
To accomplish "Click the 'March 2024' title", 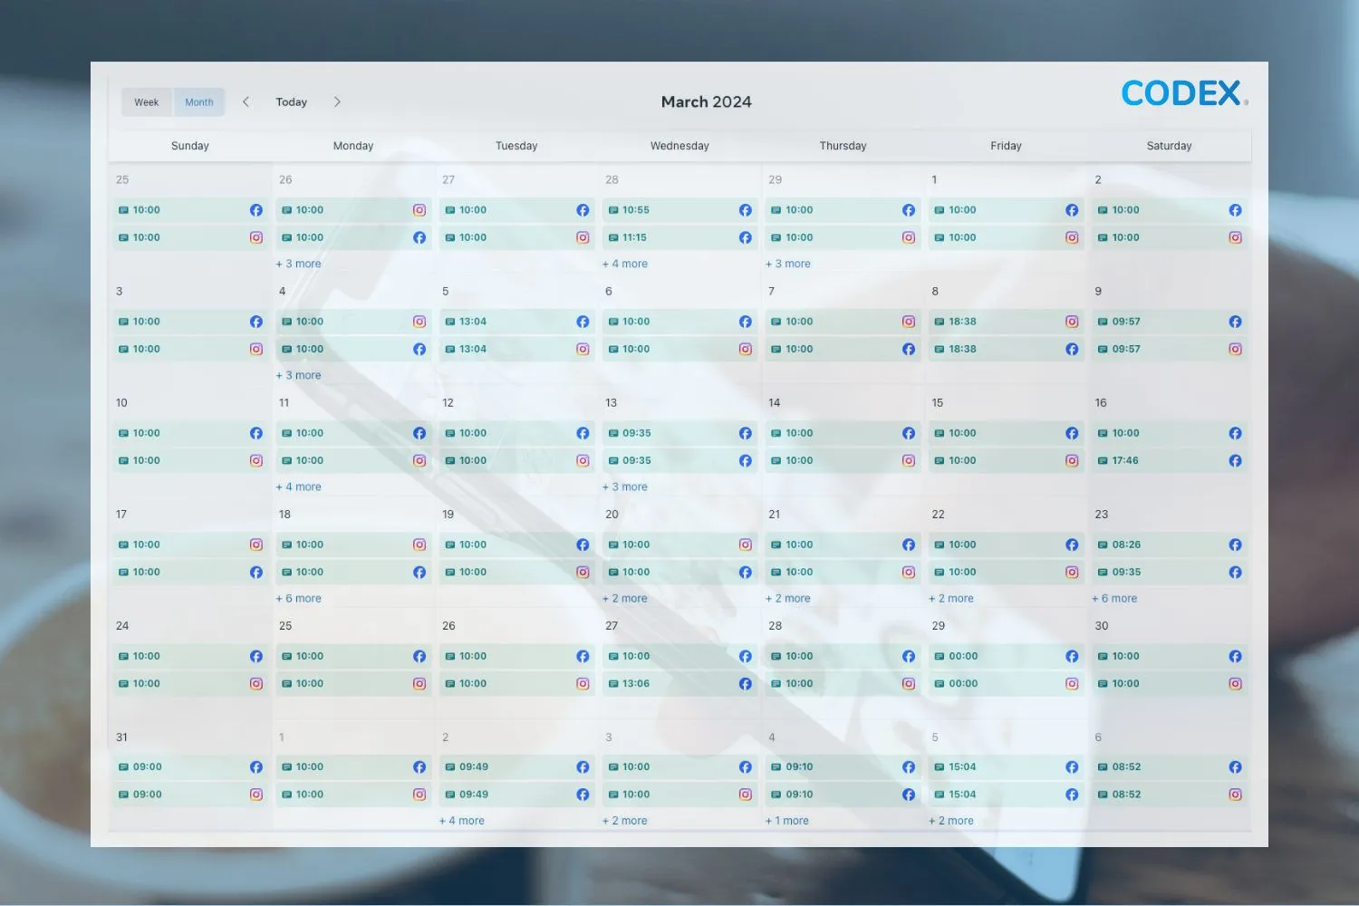I will 707,102.
